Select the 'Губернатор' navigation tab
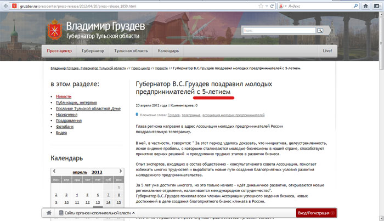The width and height of the screenshot is (384, 221). tap(93, 51)
